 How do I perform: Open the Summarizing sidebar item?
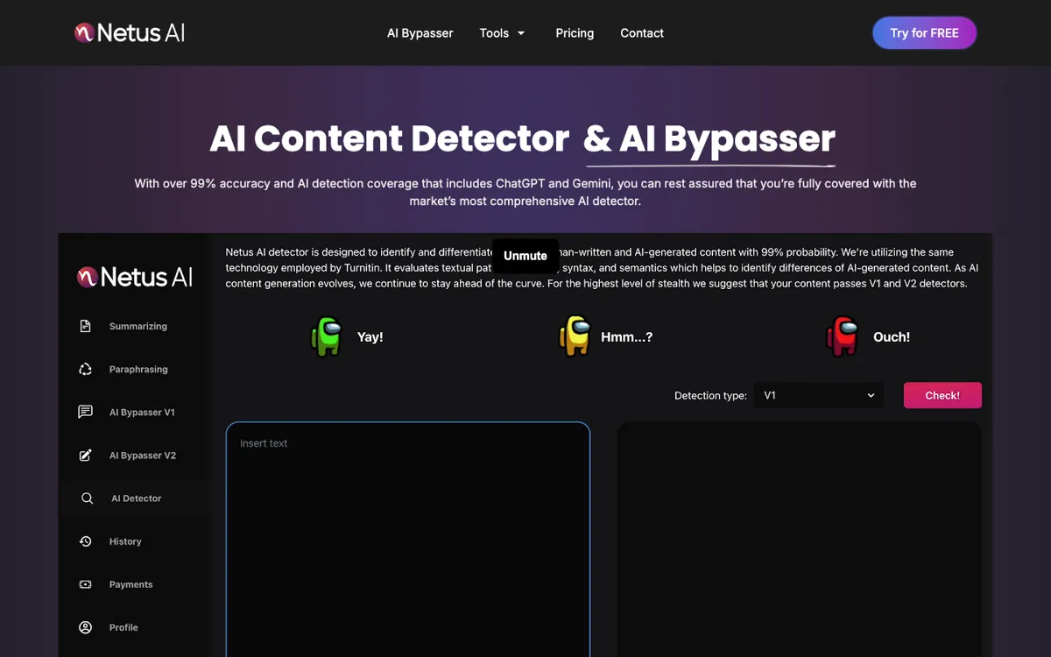138,326
